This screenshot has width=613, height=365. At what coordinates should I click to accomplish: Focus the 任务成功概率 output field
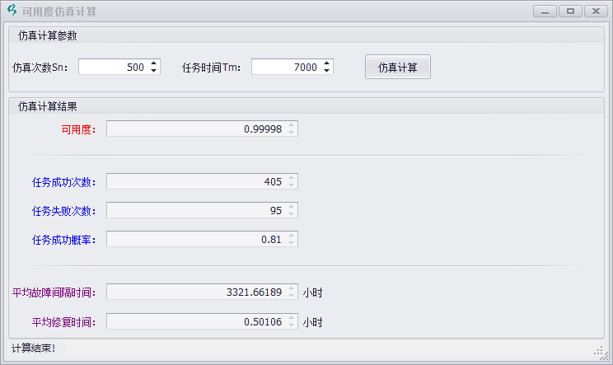196,240
